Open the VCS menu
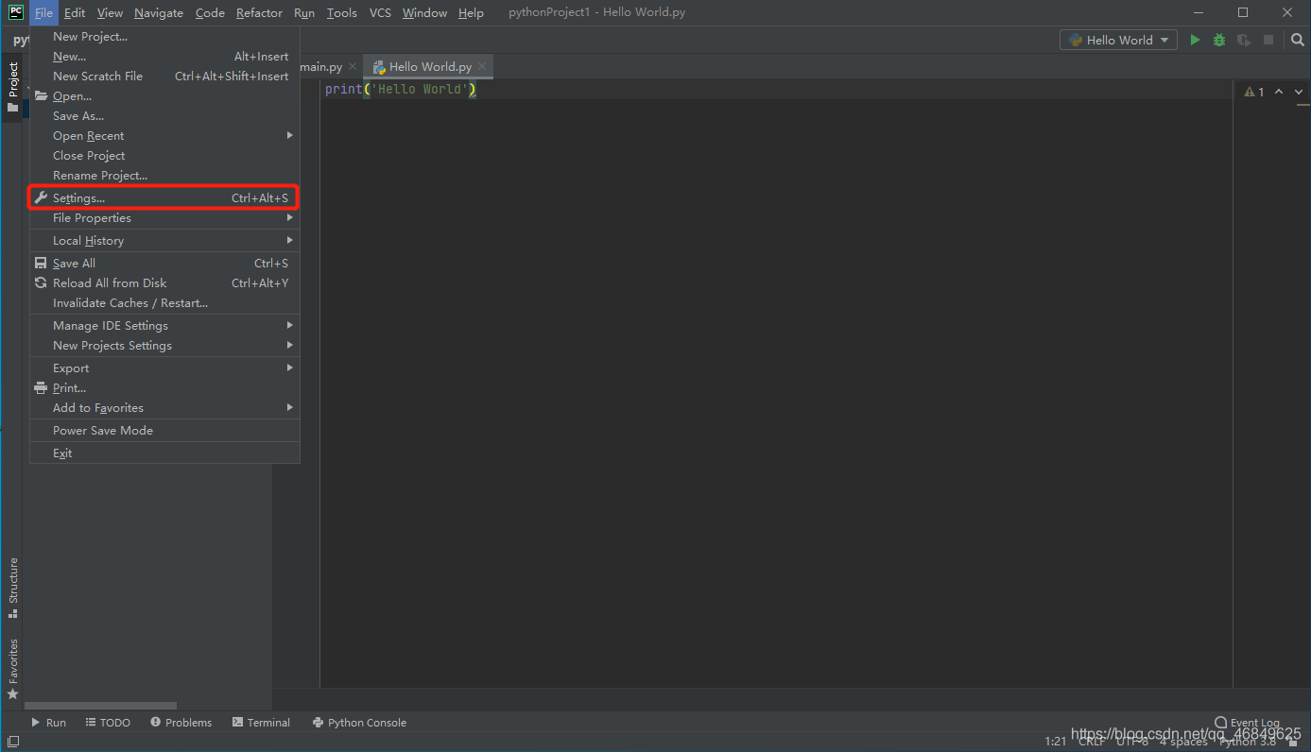Viewport: 1311px width, 752px height. coord(380,12)
